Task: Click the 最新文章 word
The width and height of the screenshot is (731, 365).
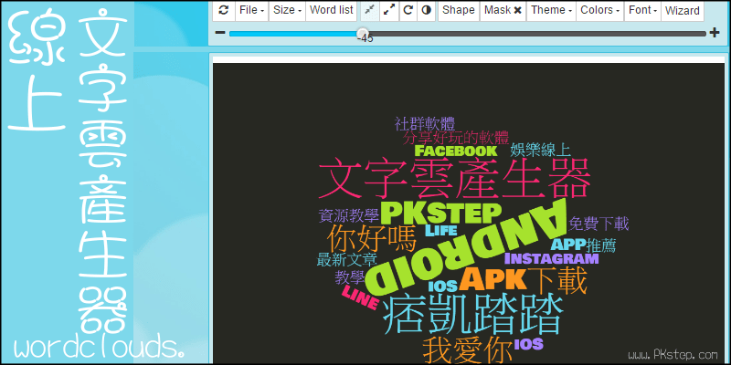Action: pyautogui.click(x=347, y=259)
